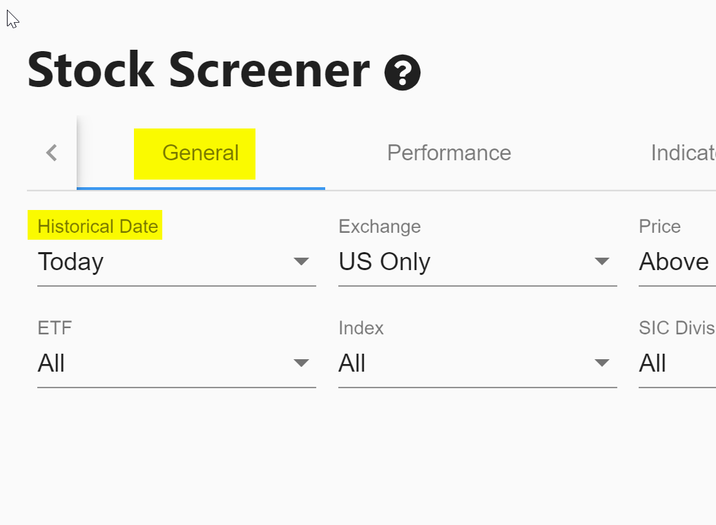Go to the Indicators tab

point(682,153)
